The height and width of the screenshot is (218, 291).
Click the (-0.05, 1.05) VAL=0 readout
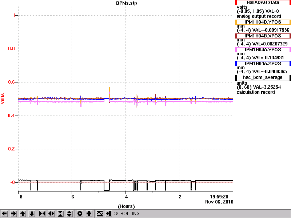coord(258,11)
